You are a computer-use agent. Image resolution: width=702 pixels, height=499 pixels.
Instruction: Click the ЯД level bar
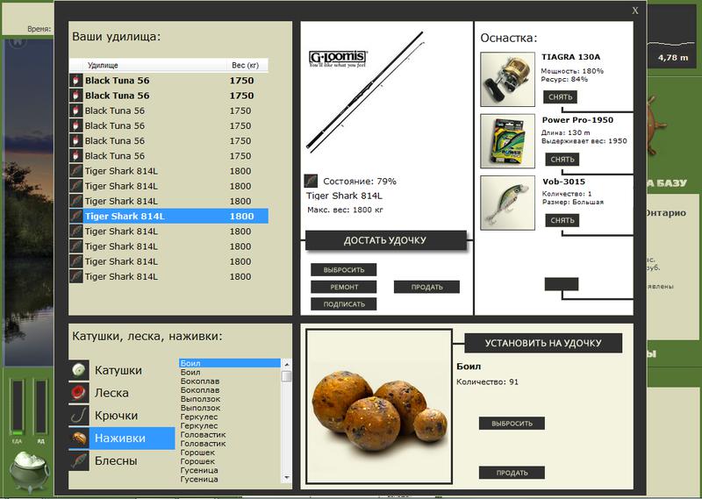[x=40, y=406]
